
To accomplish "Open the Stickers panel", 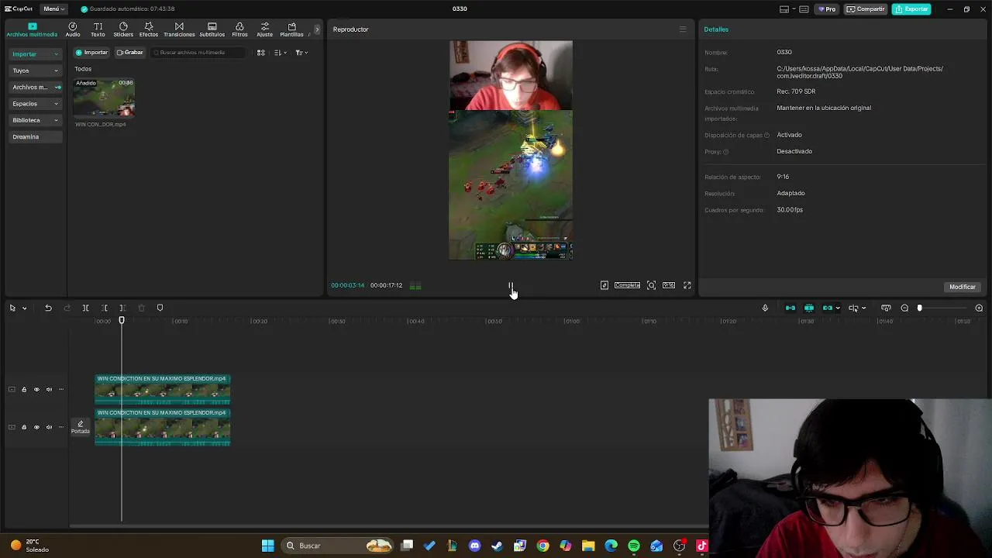I will coord(123,29).
